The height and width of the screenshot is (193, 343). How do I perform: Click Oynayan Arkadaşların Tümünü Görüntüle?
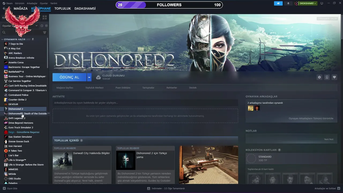(x=311, y=118)
